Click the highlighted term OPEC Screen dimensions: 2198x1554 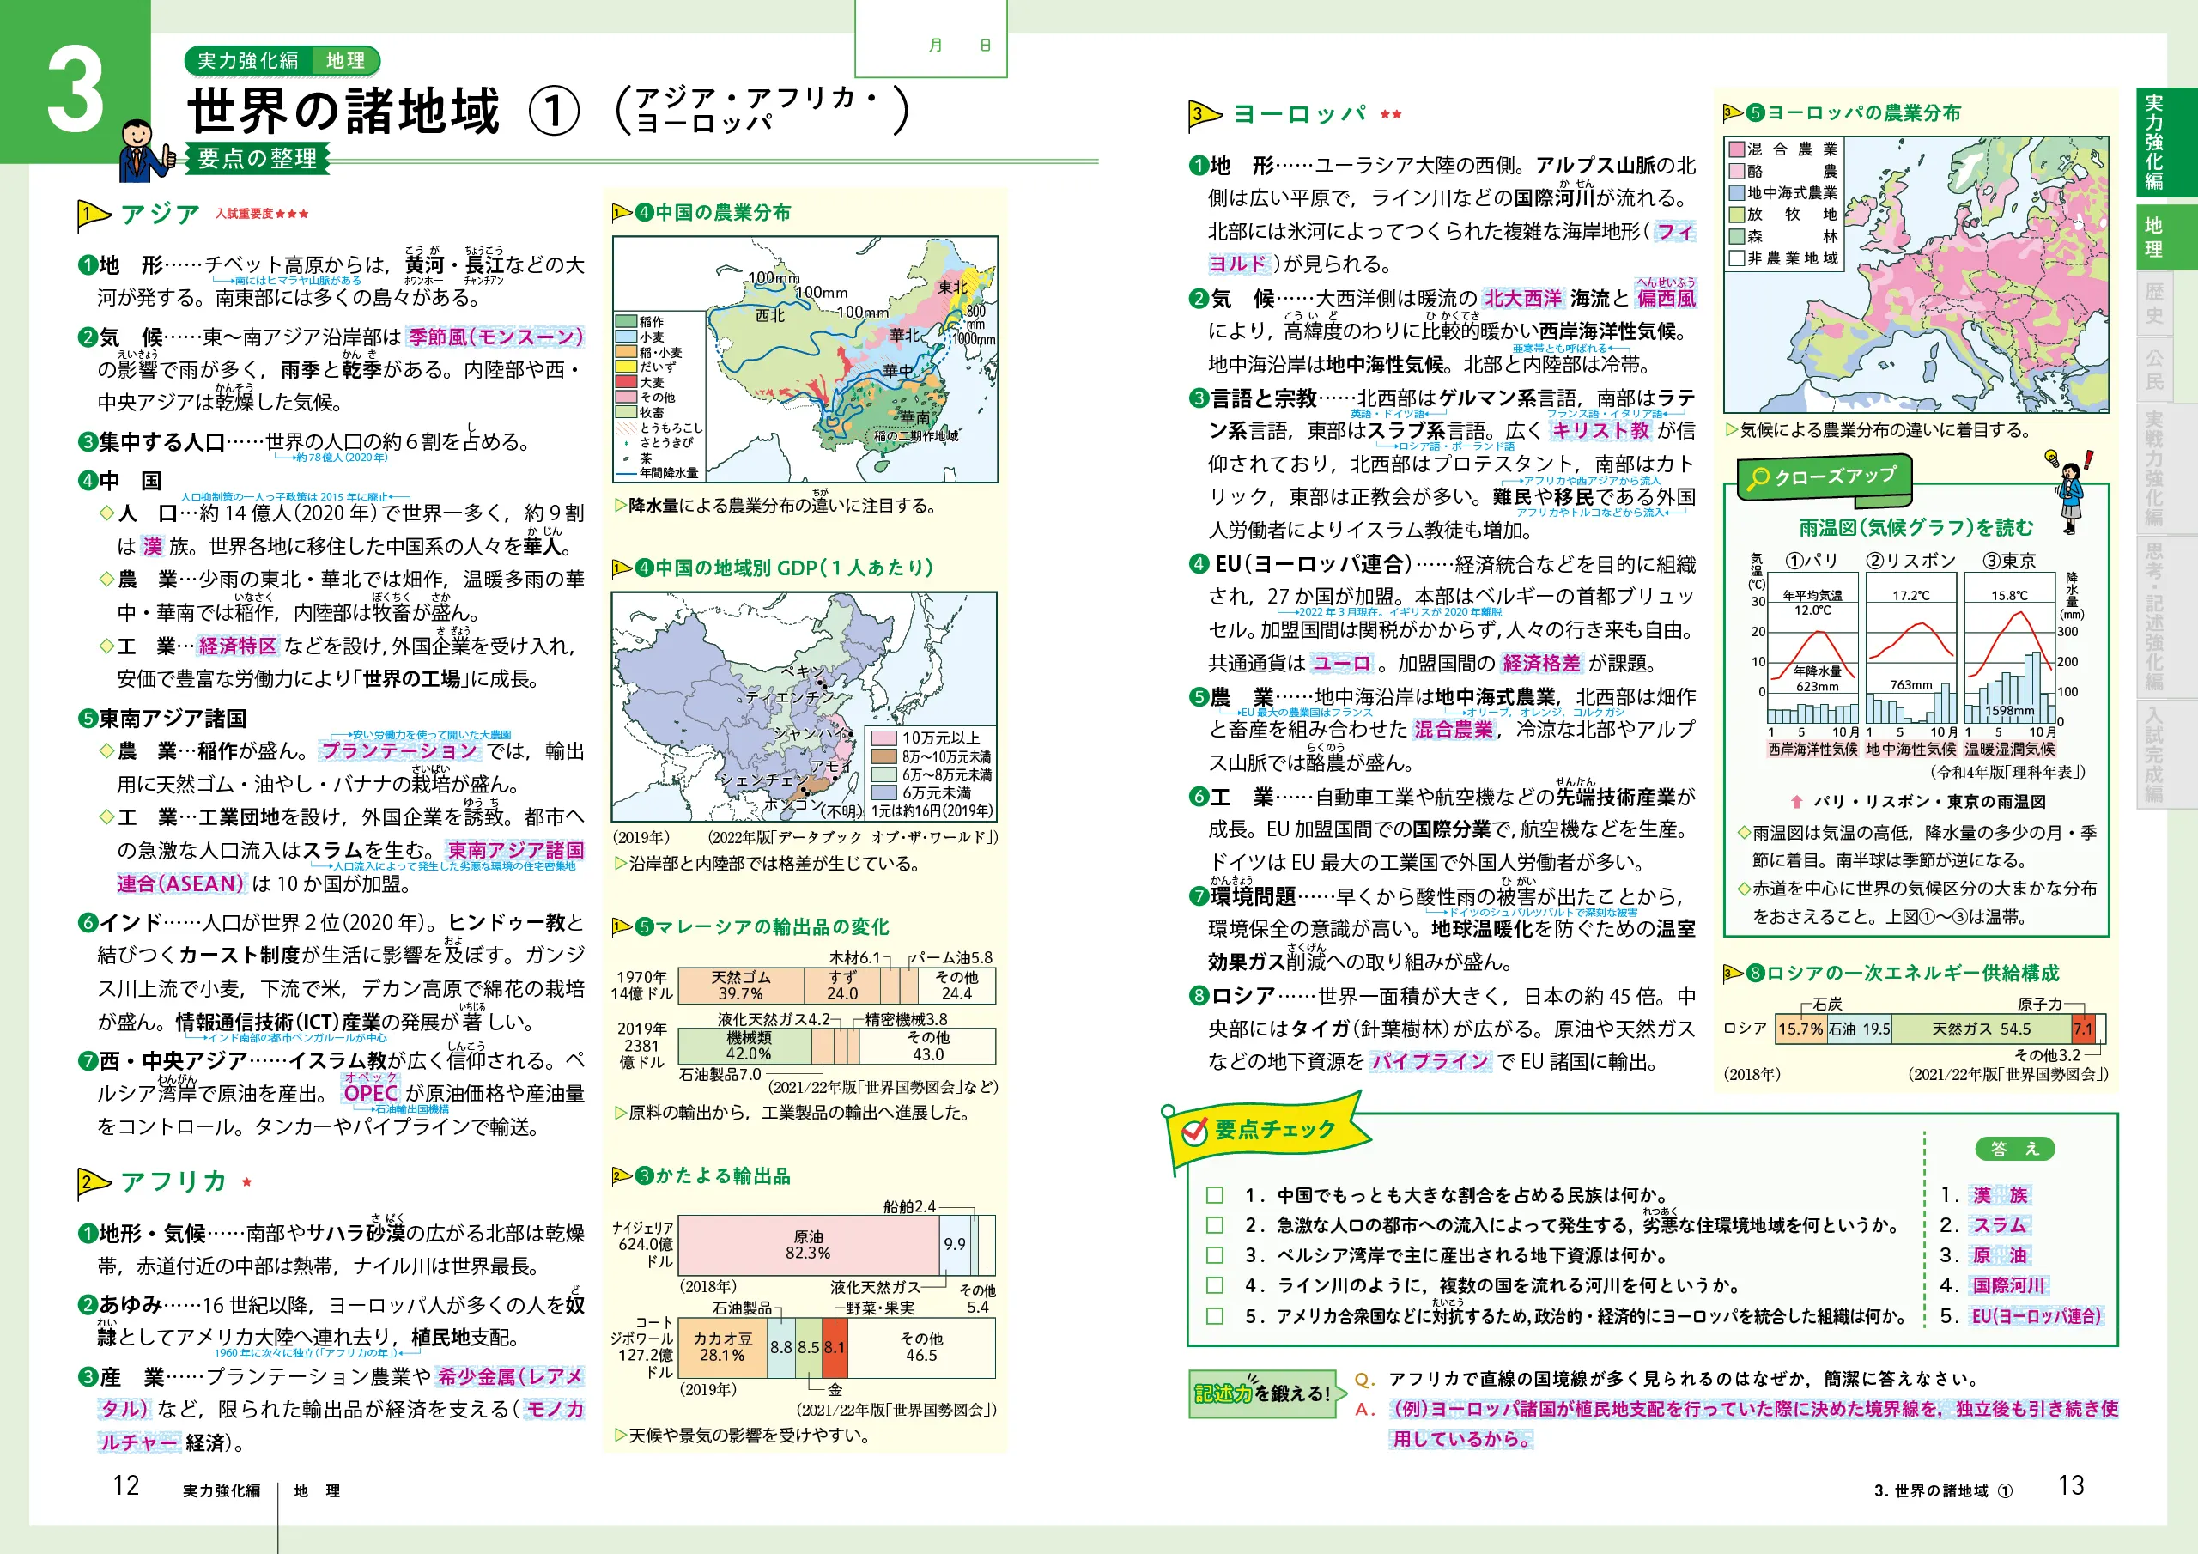tap(370, 1094)
